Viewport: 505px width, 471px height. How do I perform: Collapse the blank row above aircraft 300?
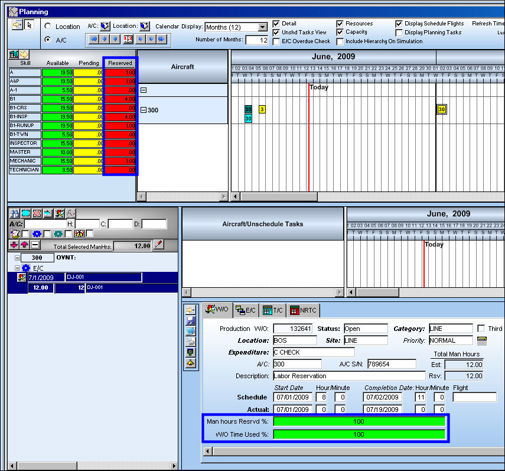pyautogui.click(x=144, y=90)
